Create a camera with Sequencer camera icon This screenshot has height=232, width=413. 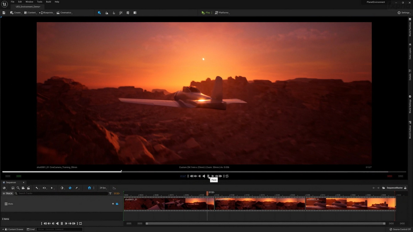23,188
